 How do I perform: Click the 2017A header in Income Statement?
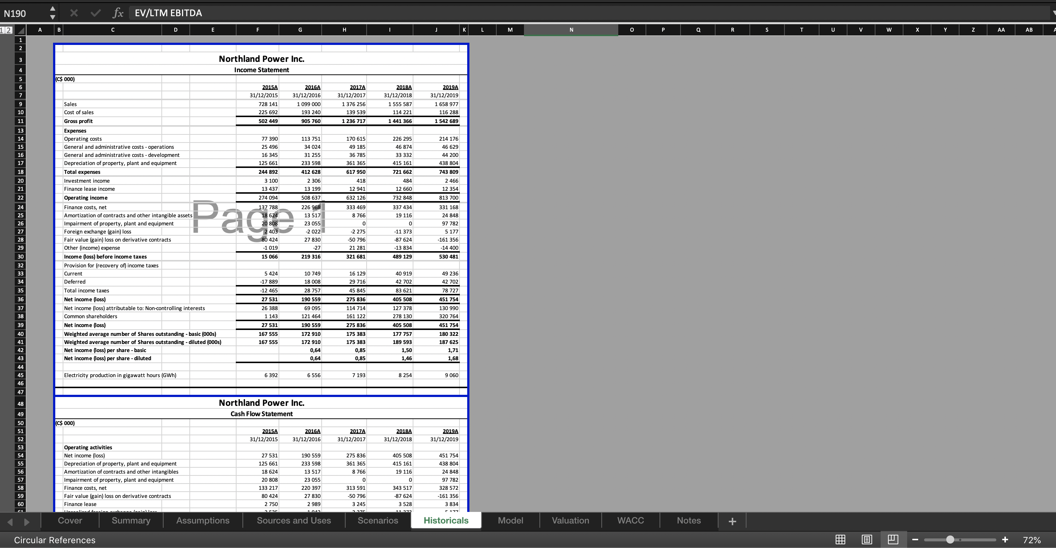357,87
